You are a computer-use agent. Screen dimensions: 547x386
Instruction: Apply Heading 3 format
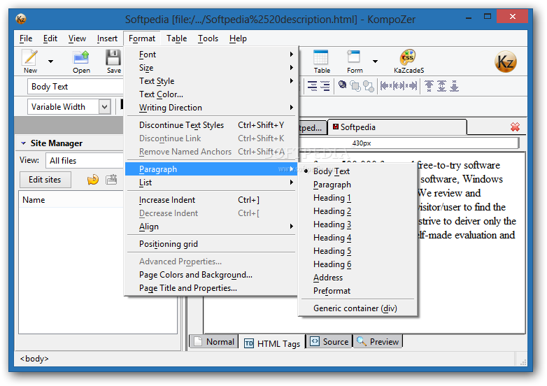click(357, 224)
